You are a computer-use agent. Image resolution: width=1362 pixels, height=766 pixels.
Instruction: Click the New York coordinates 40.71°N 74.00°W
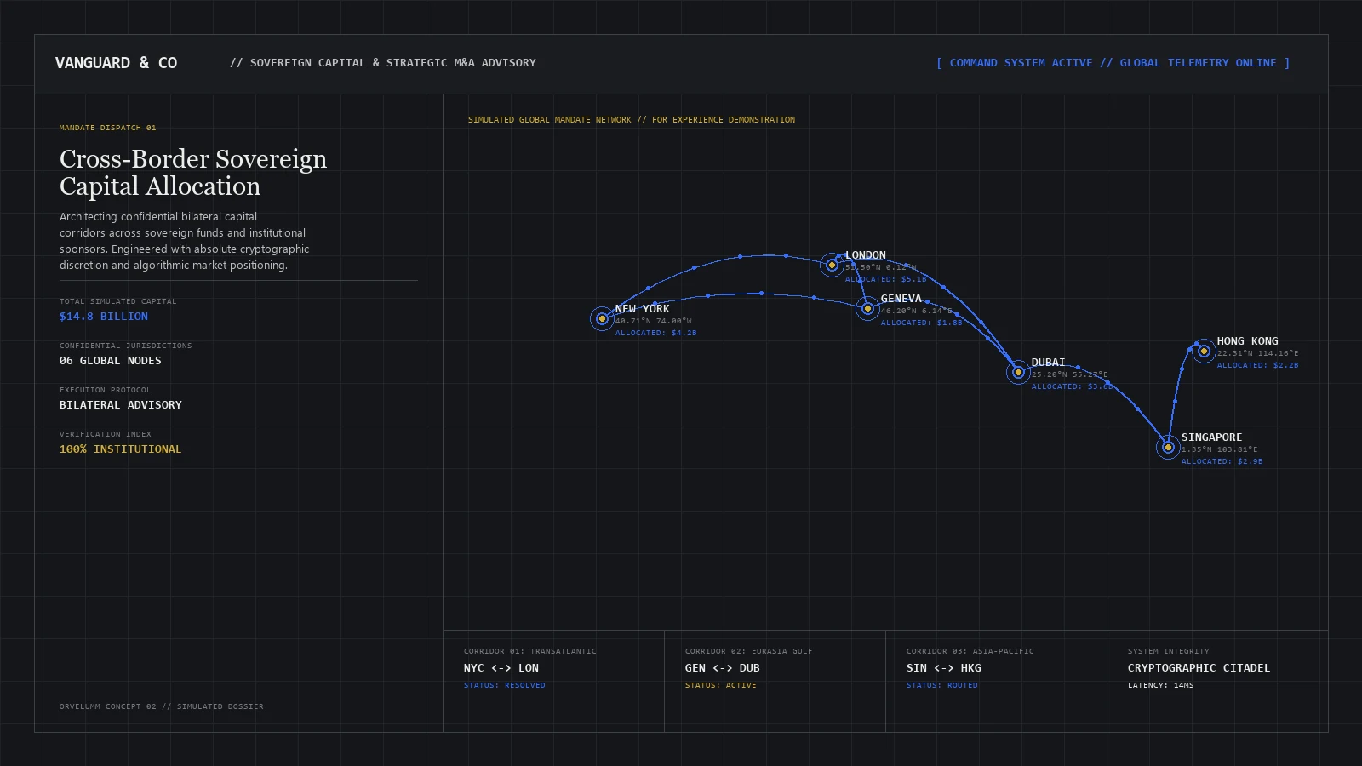click(x=654, y=321)
